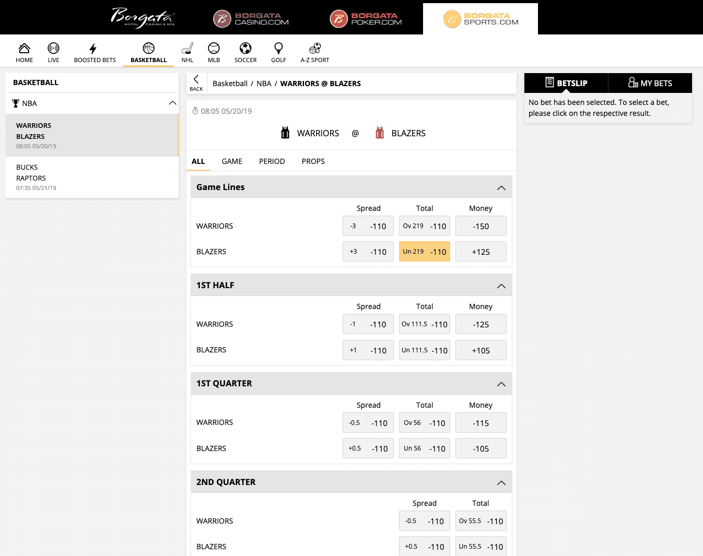Bet Warriors -1 first half spread
The height and width of the screenshot is (556, 703).
click(368, 324)
